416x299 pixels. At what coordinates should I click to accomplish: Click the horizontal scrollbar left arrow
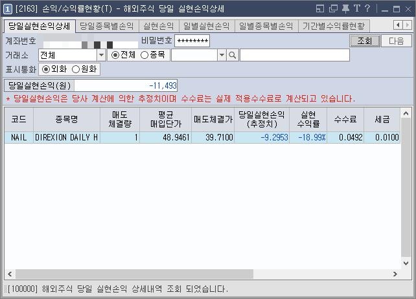tap(10, 274)
